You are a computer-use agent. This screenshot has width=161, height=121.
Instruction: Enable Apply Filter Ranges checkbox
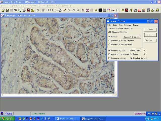pos(109,54)
